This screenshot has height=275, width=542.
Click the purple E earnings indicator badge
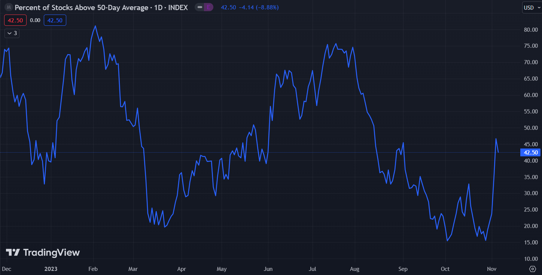click(208, 7)
